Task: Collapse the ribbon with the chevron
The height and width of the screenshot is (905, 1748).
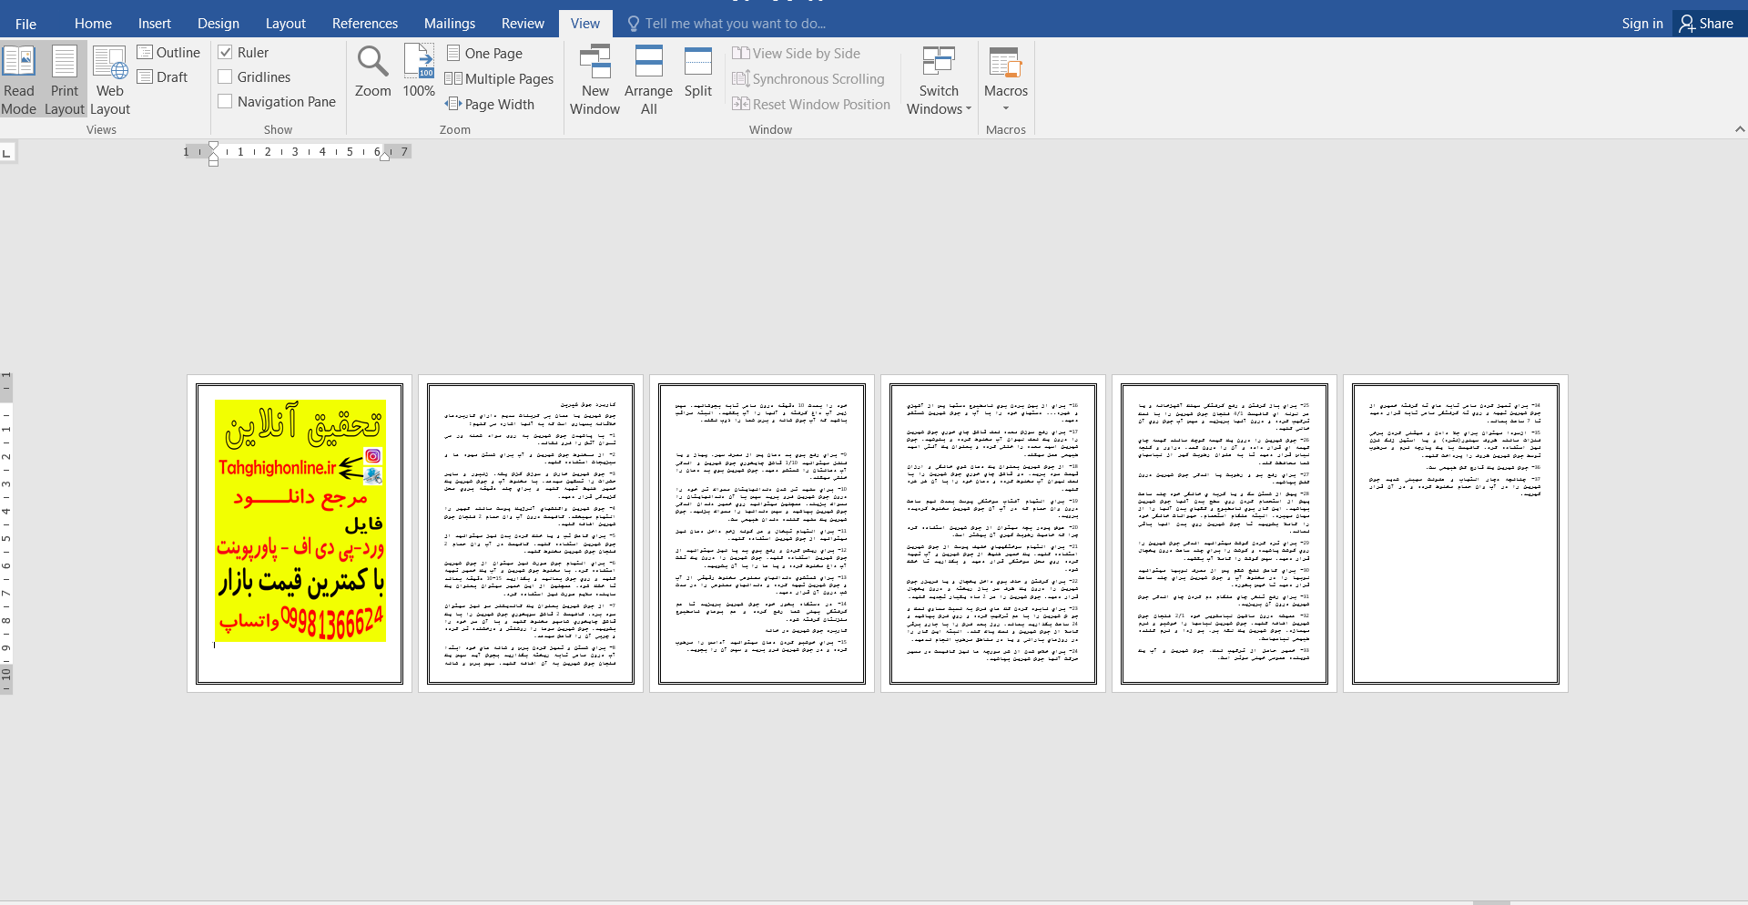Action: 1739,129
